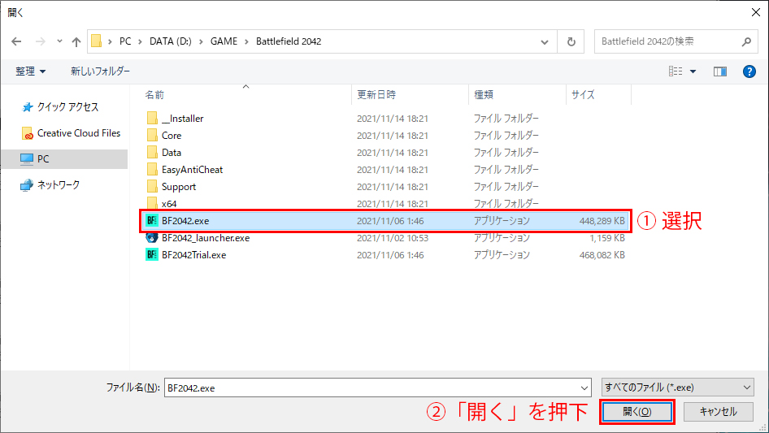Click the Creative Cloud Files icon

pyautogui.click(x=27, y=133)
